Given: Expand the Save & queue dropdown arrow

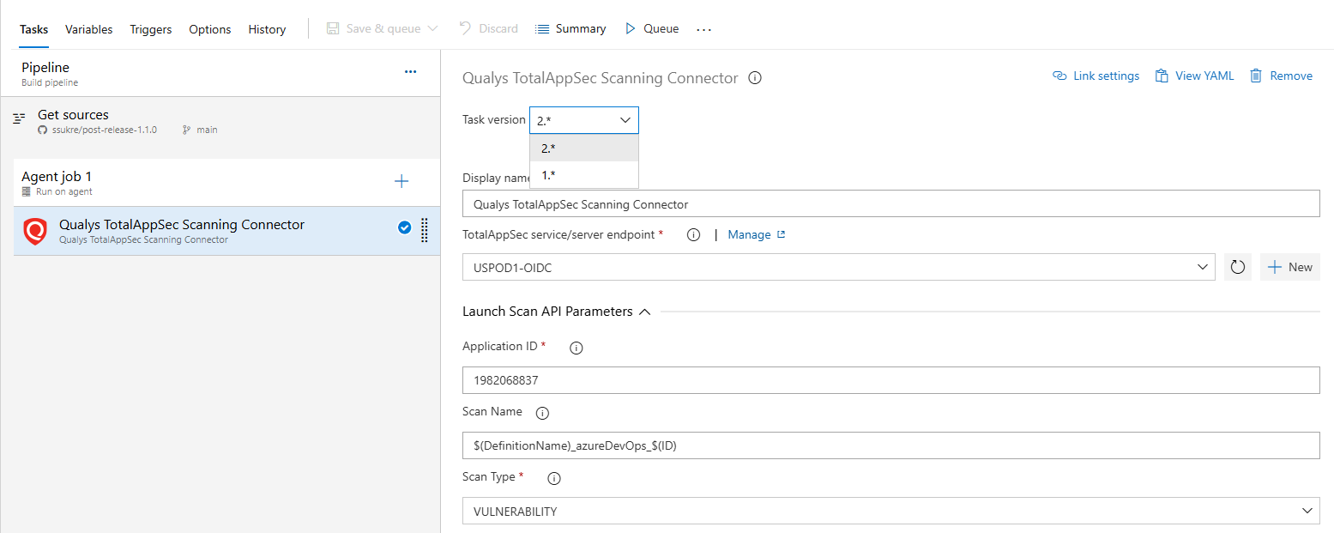Looking at the screenshot, I should pos(432,28).
